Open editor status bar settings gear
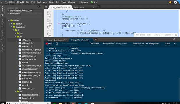 (176, 35)
